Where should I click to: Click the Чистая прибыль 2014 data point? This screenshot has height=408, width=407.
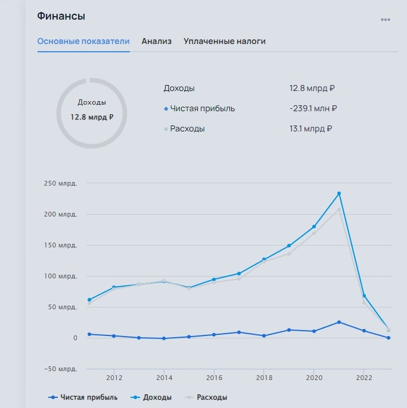coord(164,338)
